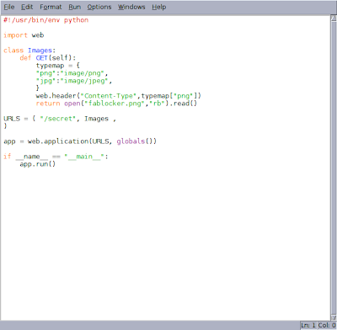Place cursor on 'import web' line
337x330 pixels.
(x=24, y=35)
